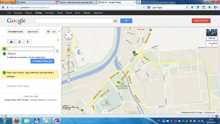
Task: Open Windows Explorer folder in taskbar
Action: 27,121
